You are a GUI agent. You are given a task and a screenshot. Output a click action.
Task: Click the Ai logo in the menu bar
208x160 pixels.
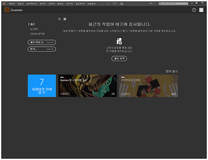tap(4, 3)
